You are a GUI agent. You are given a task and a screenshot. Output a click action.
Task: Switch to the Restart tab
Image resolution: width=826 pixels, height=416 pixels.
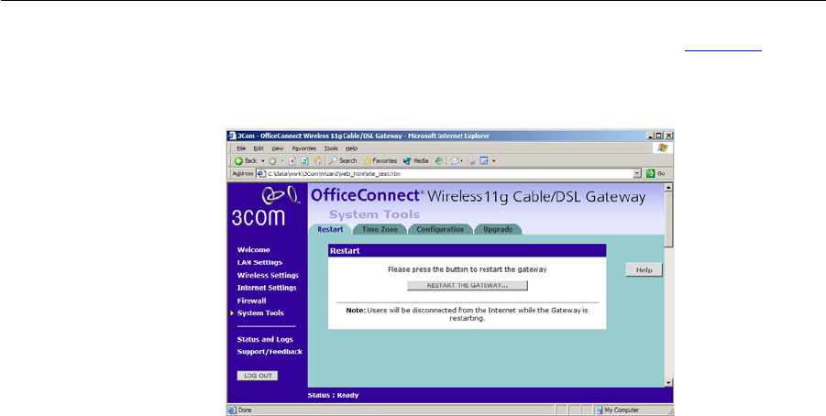(x=330, y=230)
